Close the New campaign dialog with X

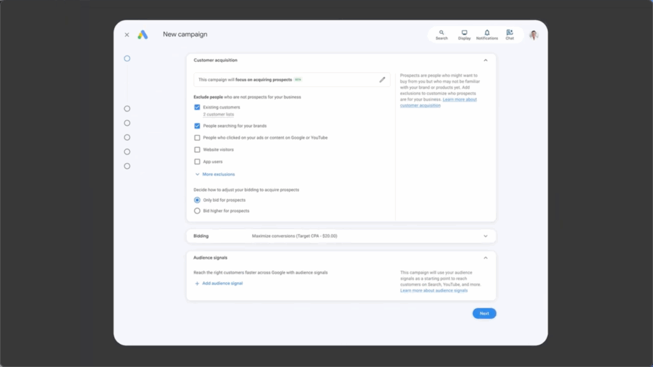click(x=127, y=35)
